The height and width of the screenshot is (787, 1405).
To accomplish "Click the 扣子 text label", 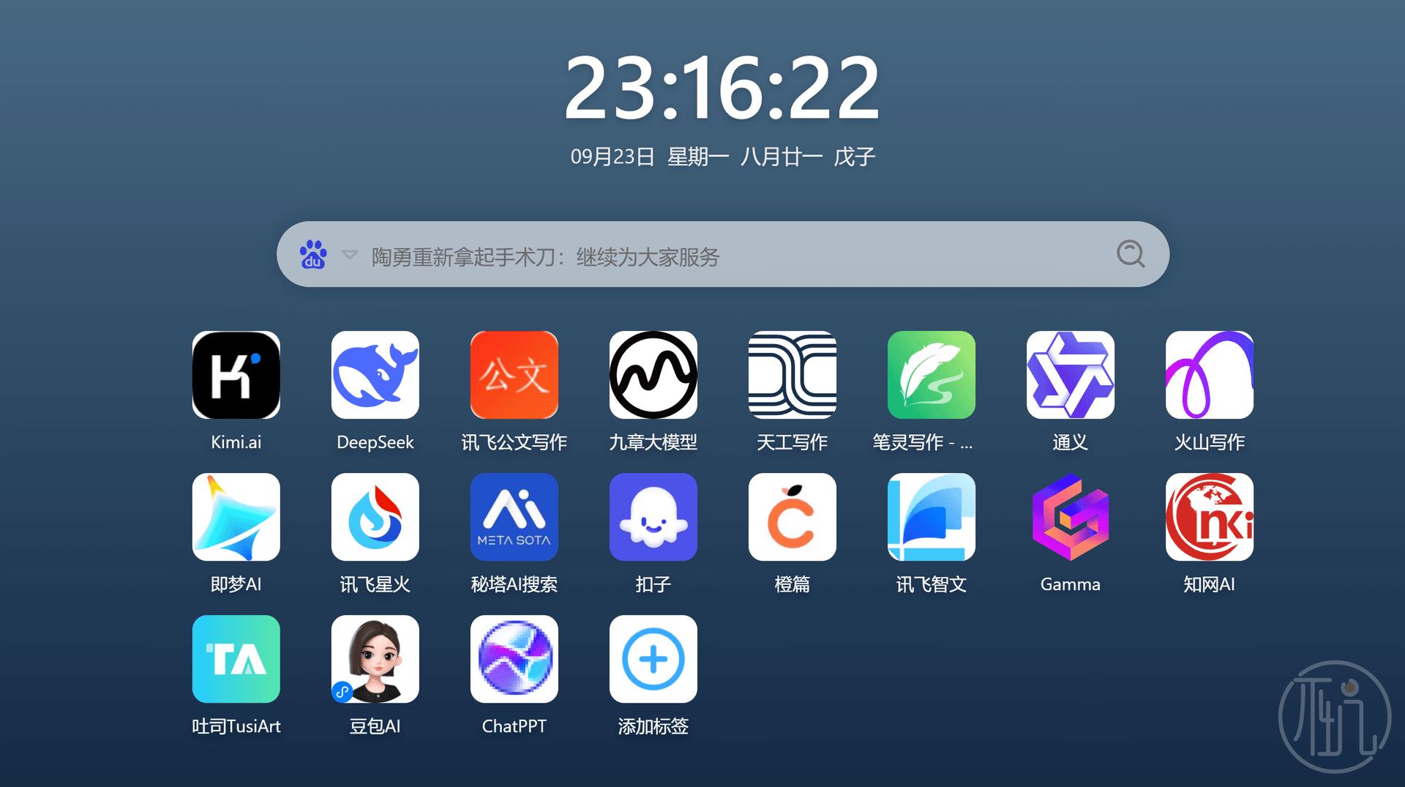I will click(x=653, y=584).
